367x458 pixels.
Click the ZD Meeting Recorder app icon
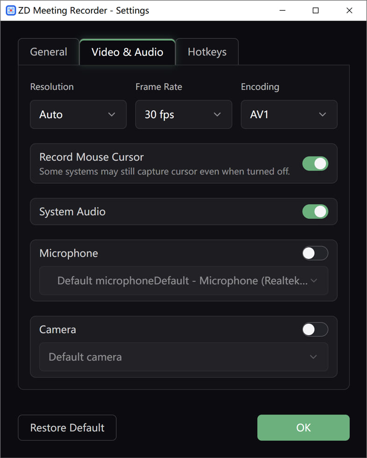click(11, 10)
